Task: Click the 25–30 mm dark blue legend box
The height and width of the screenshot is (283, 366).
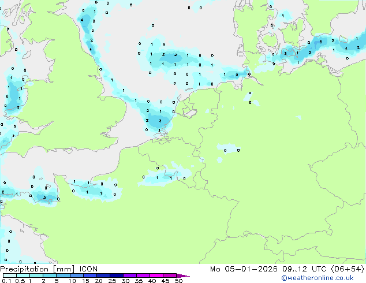Action: coord(117,275)
